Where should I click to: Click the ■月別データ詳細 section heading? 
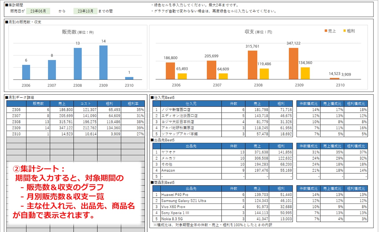point(20,97)
